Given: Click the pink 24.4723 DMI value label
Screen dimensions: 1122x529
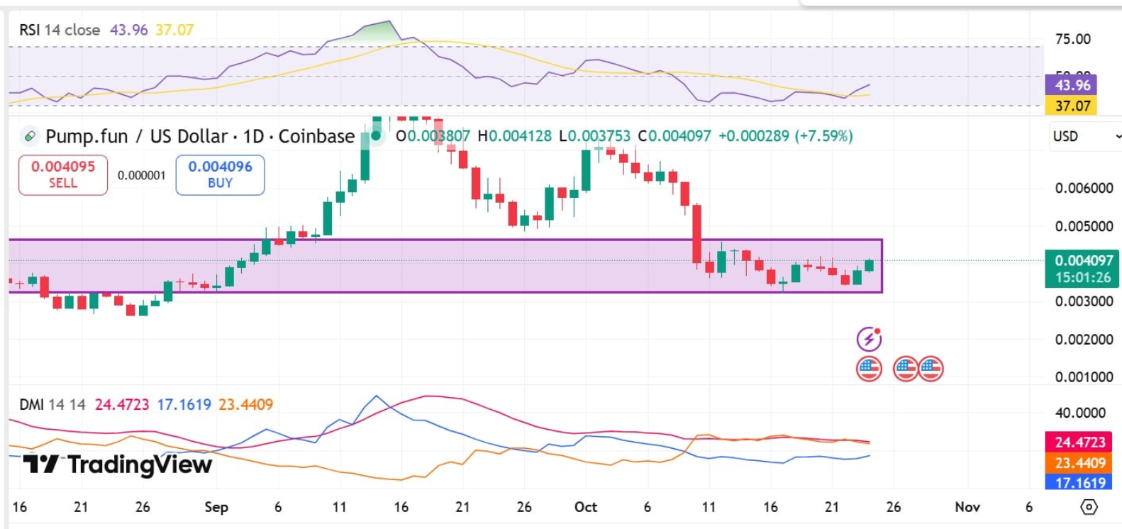Looking at the screenshot, I should [x=1079, y=442].
